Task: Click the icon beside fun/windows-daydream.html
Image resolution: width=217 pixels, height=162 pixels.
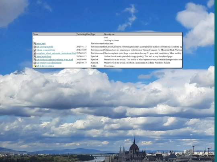Action: coord(35,63)
